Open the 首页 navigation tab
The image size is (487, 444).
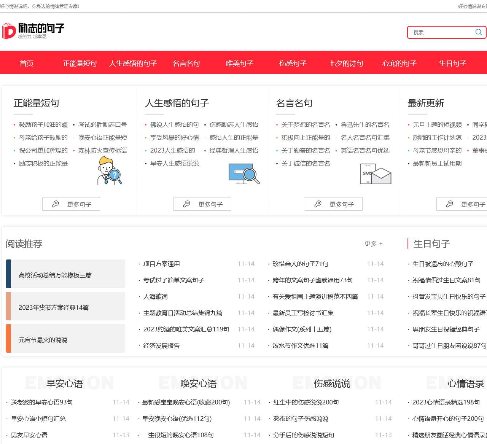point(27,63)
